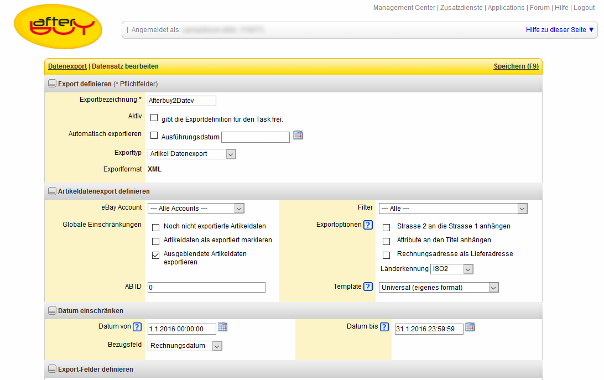The width and height of the screenshot is (604, 380).
Task: Enable the Aktiv checkbox
Action: (x=154, y=118)
